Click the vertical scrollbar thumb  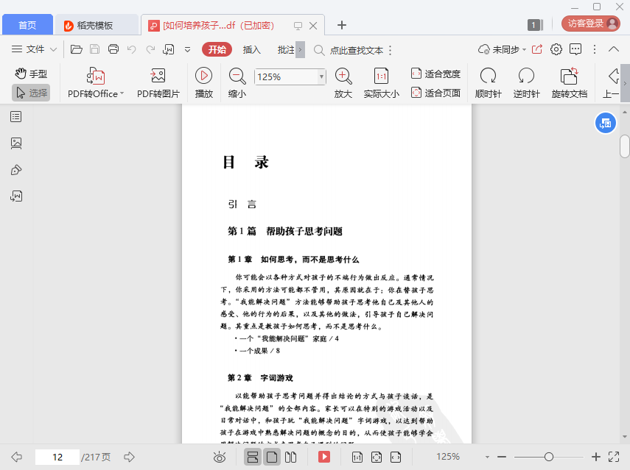click(624, 147)
